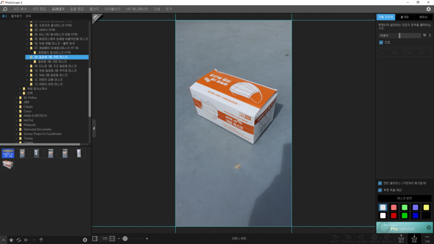Select the solid blue mask color swatch
The width and height of the screenshot is (434, 244).
tap(415, 215)
